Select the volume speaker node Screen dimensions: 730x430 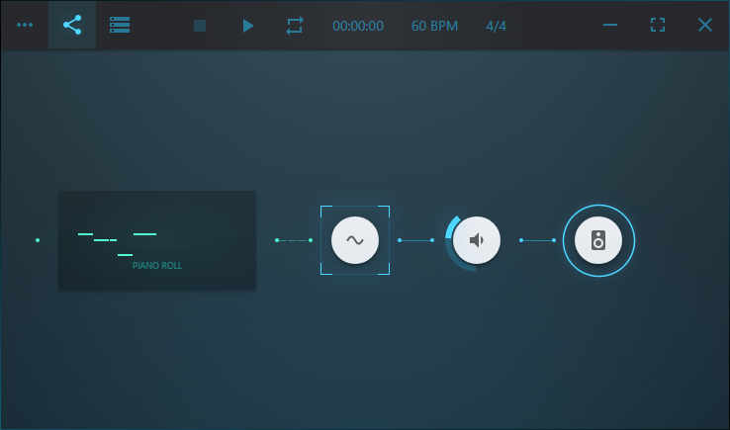tap(477, 240)
